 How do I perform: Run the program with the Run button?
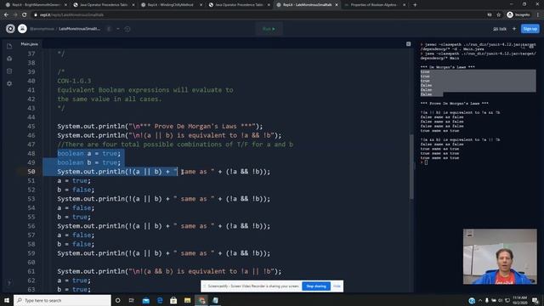click(x=269, y=29)
